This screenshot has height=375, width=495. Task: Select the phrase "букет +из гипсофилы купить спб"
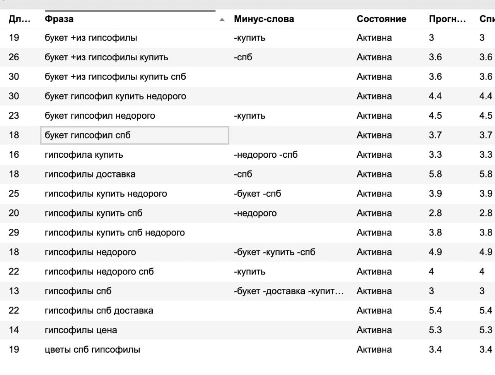115,77
